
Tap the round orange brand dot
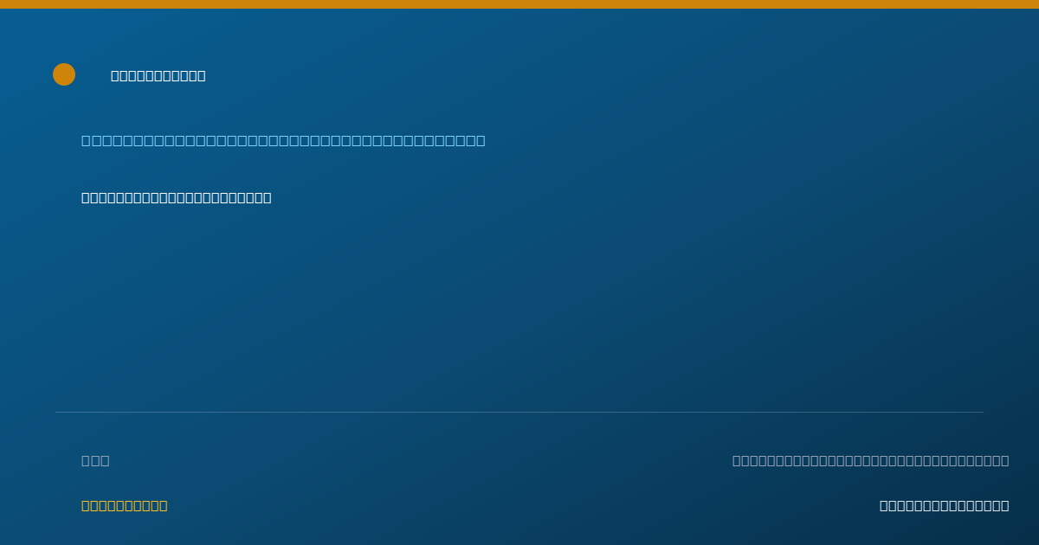(x=64, y=74)
